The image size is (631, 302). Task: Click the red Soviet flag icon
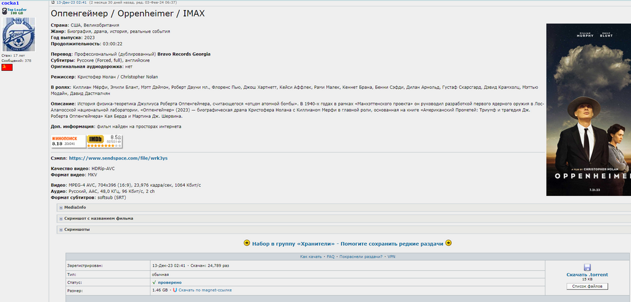tap(7, 67)
